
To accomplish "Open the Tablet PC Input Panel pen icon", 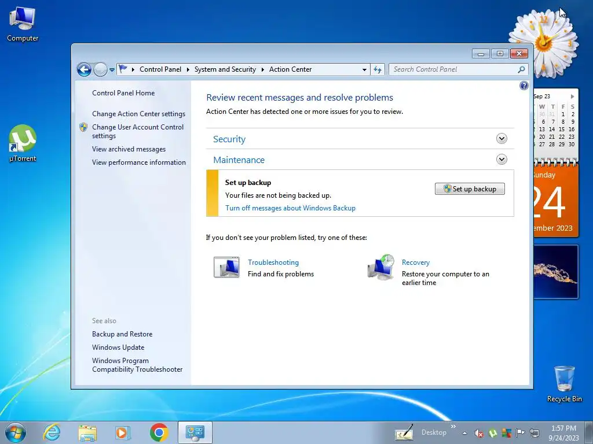I will (x=404, y=432).
